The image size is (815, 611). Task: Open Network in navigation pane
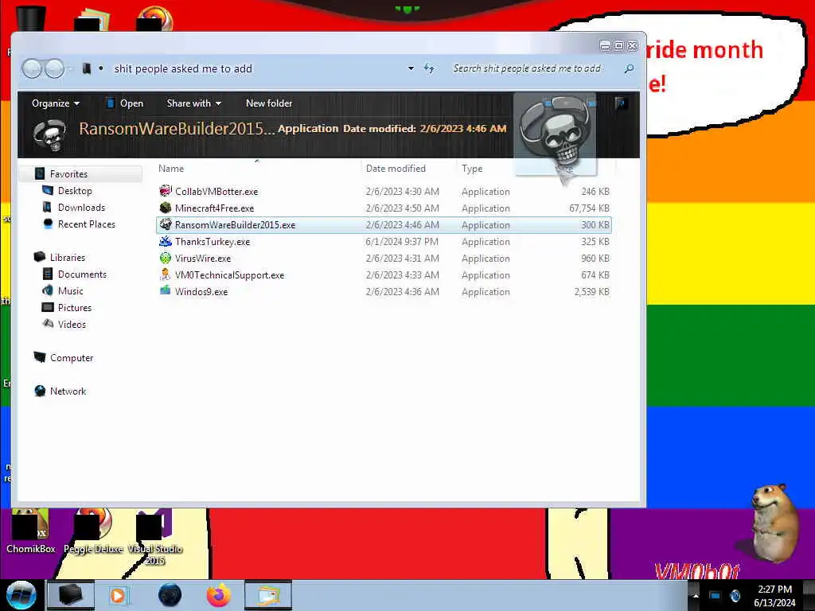pos(68,391)
